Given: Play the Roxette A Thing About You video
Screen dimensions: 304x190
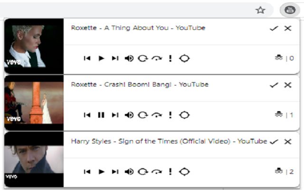Looking at the screenshot, I should pyautogui.click(x=101, y=58).
